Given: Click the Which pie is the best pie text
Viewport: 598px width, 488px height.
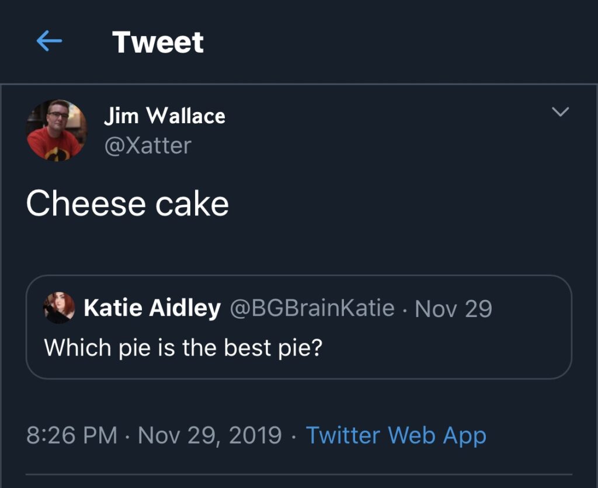Looking at the screenshot, I should point(183,348).
